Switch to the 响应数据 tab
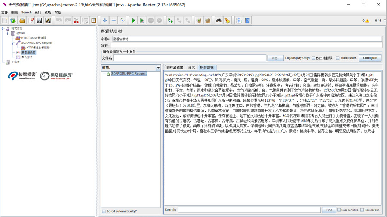The width and height of the screenshot is (387, 217). 207,68
